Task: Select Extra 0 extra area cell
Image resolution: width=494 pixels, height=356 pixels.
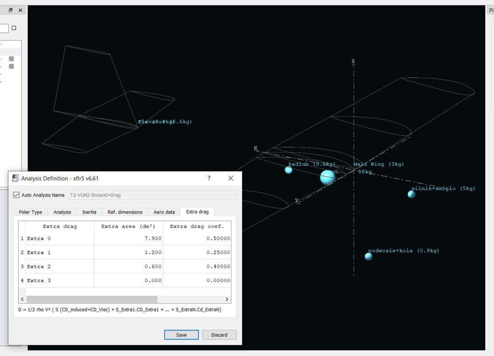Action: [128, 238]
